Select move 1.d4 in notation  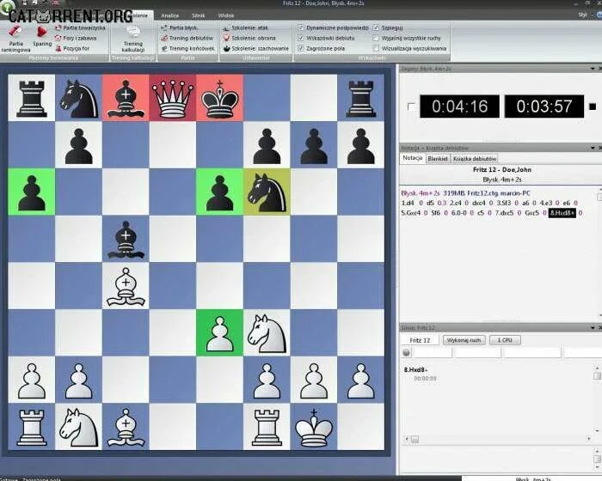click(407, 203)
